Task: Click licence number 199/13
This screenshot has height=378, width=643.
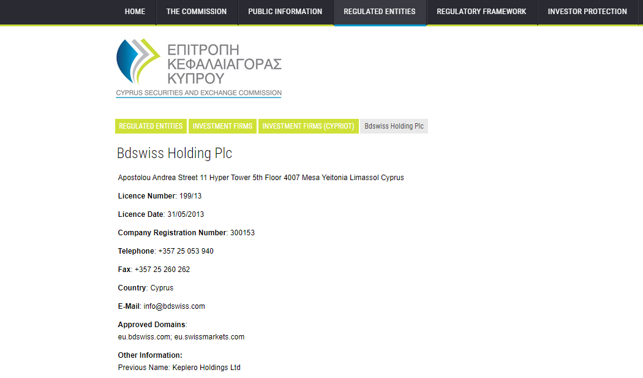Action: (190, 196)
